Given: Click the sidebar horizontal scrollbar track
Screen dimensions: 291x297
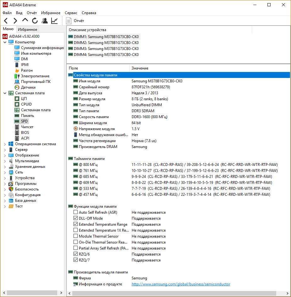Looking at the screenshot, I should [x=32, y=293].
